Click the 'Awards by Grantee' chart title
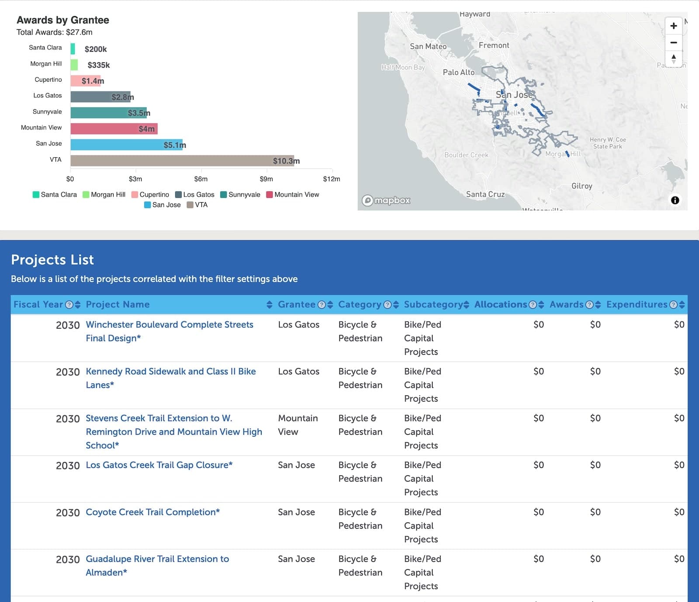 (x=63, y=20)
